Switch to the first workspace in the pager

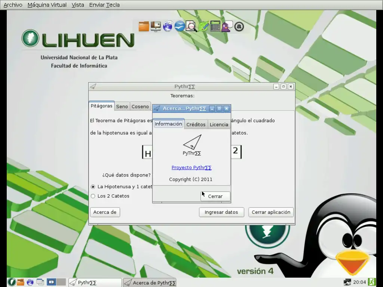coord(51,282)
